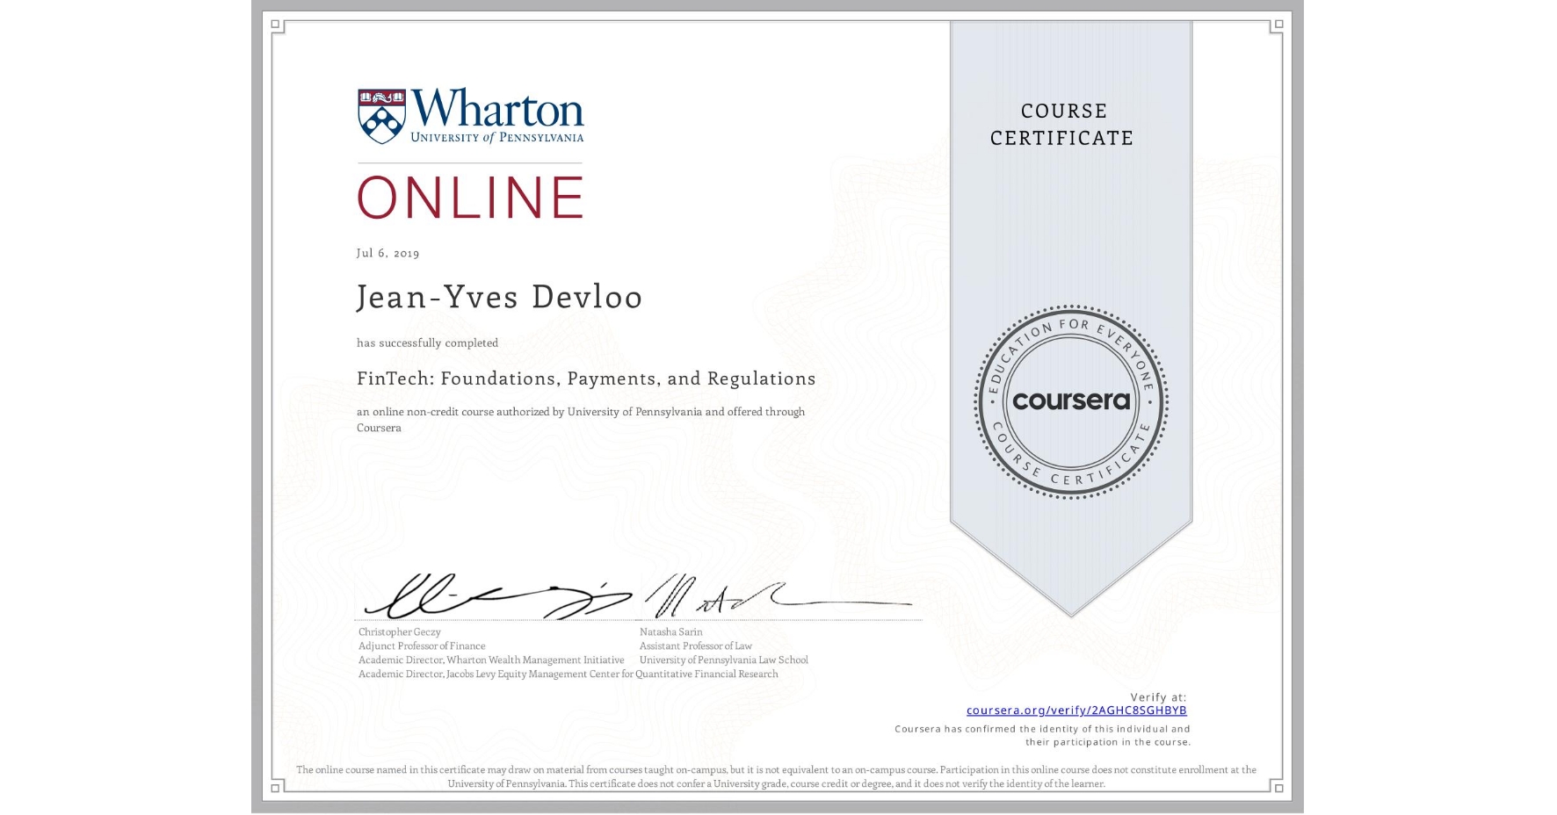Select the Coursera circular seal
The height and width of the screenshot is (815, 1557).
pyautogui.click(x=1071, y=402)
